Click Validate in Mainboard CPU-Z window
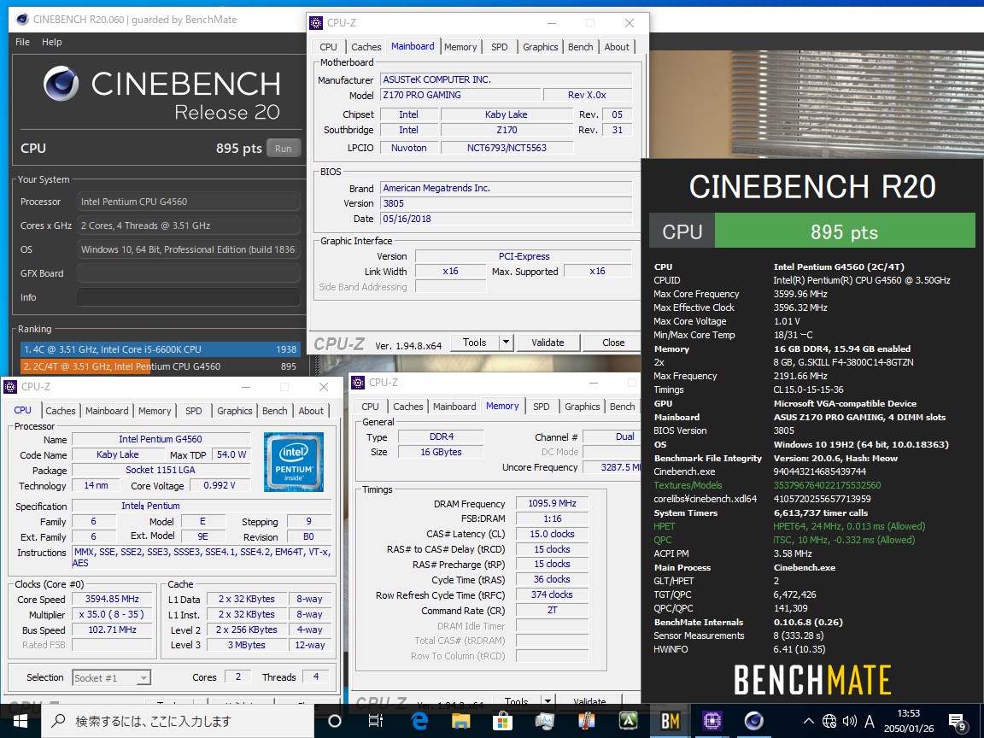Viewport: 984px width, 738px height. (x=548, y=343)
